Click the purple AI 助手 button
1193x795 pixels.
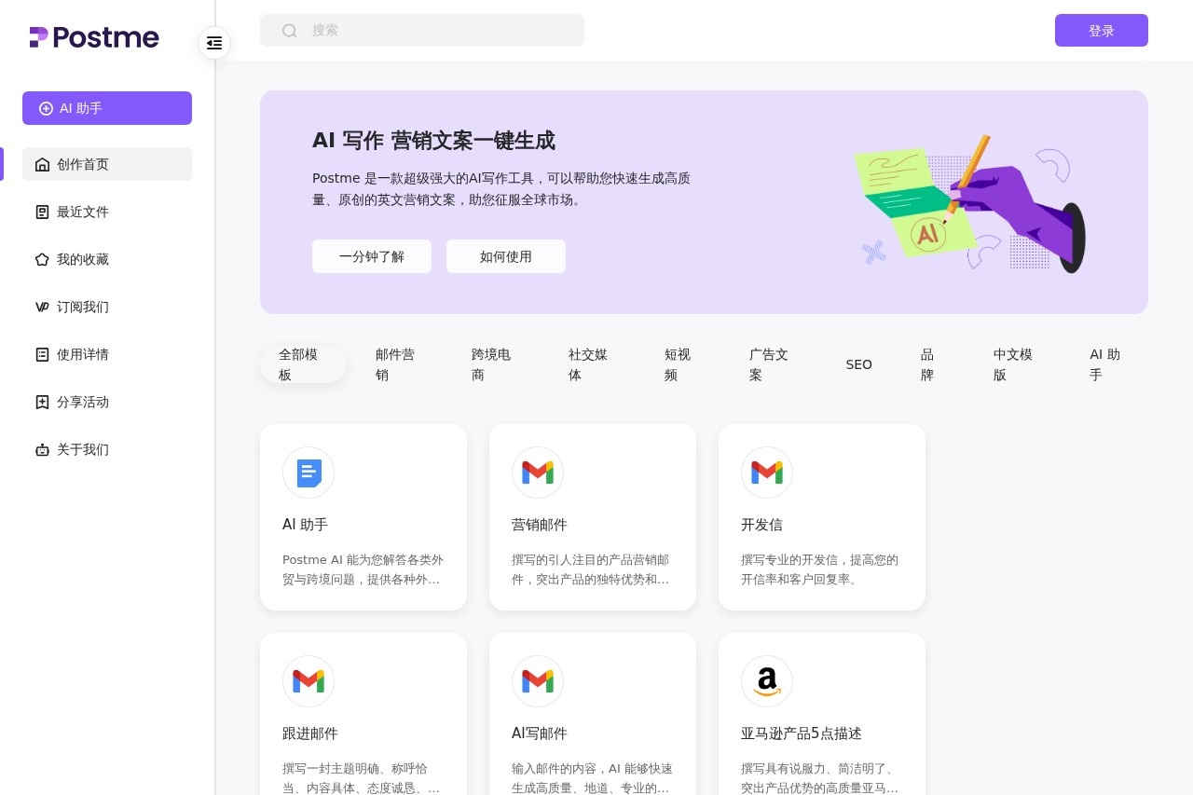106,108
